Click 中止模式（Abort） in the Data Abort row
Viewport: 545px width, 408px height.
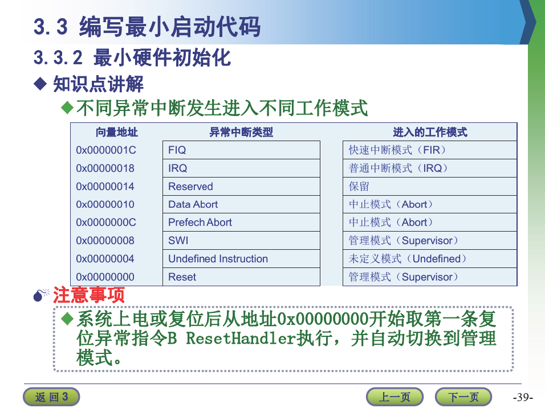coord(430,204)
